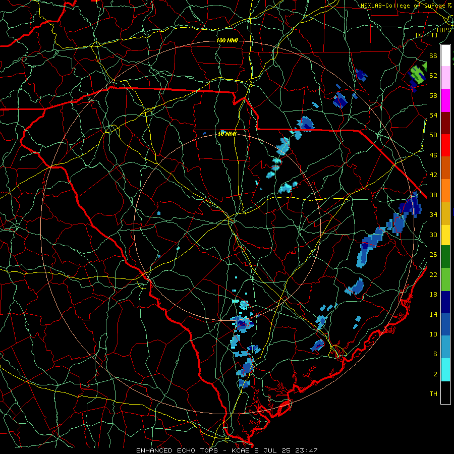Screen dimensions: 454x454
Task: Click the 2 value on the scale
Action: point(435,374)
